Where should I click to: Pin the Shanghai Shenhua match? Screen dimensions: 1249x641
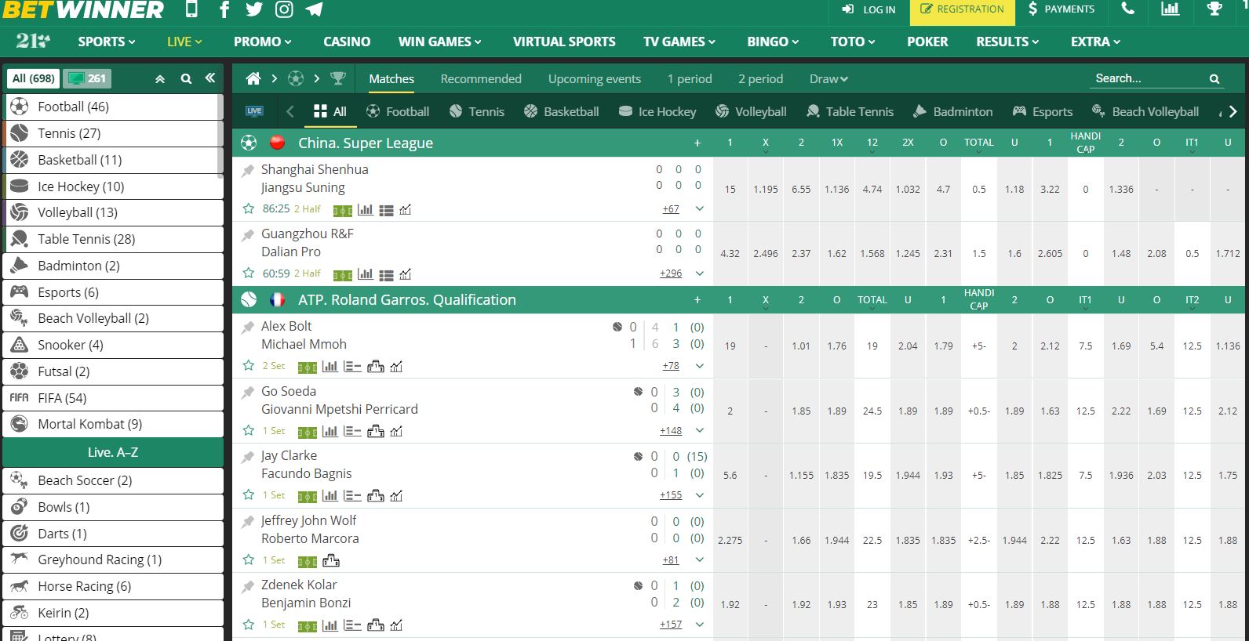tap(248, 170)
